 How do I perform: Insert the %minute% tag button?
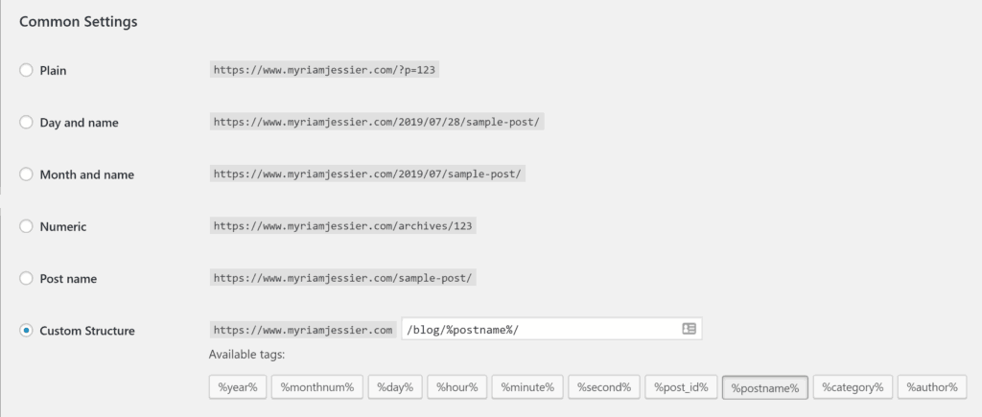(527, 387)
